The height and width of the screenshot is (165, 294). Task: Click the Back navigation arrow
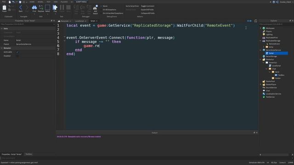point(21,8)
